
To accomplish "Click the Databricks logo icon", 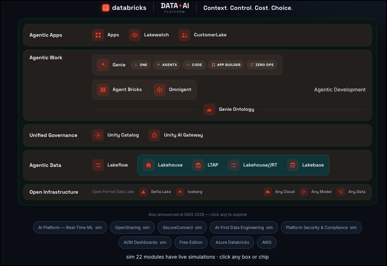I will click(106, 8).
